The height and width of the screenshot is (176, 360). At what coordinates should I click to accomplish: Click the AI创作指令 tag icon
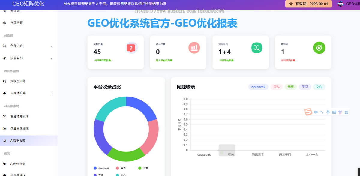pos(4,164)
